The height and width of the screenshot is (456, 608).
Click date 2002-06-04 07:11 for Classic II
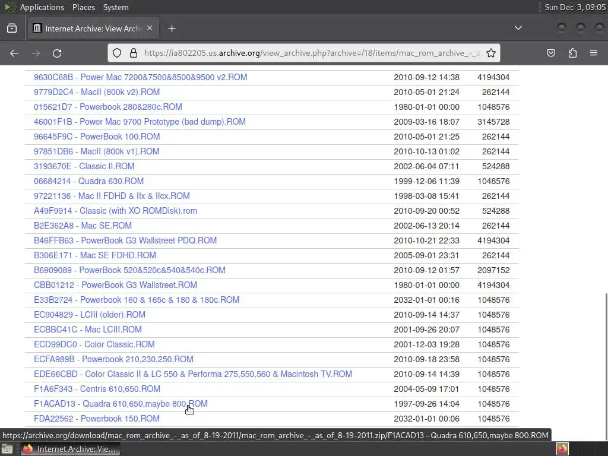pos(426,166)
